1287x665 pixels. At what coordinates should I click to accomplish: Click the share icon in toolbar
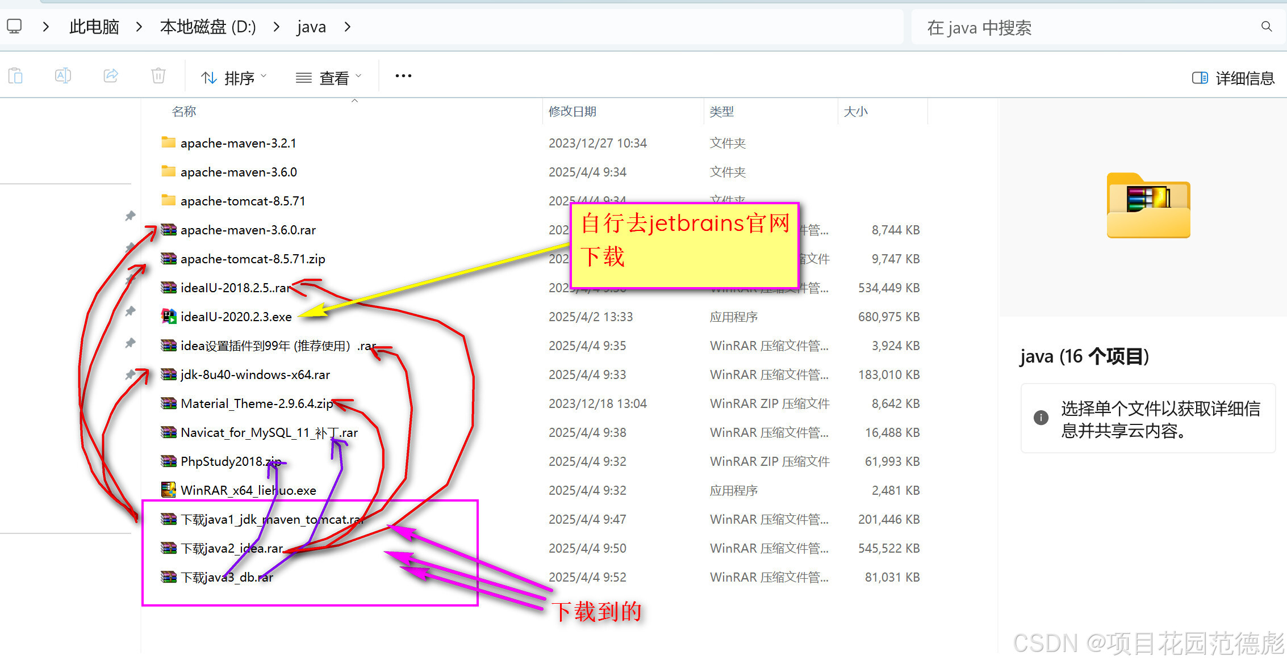tap(111, 75)
